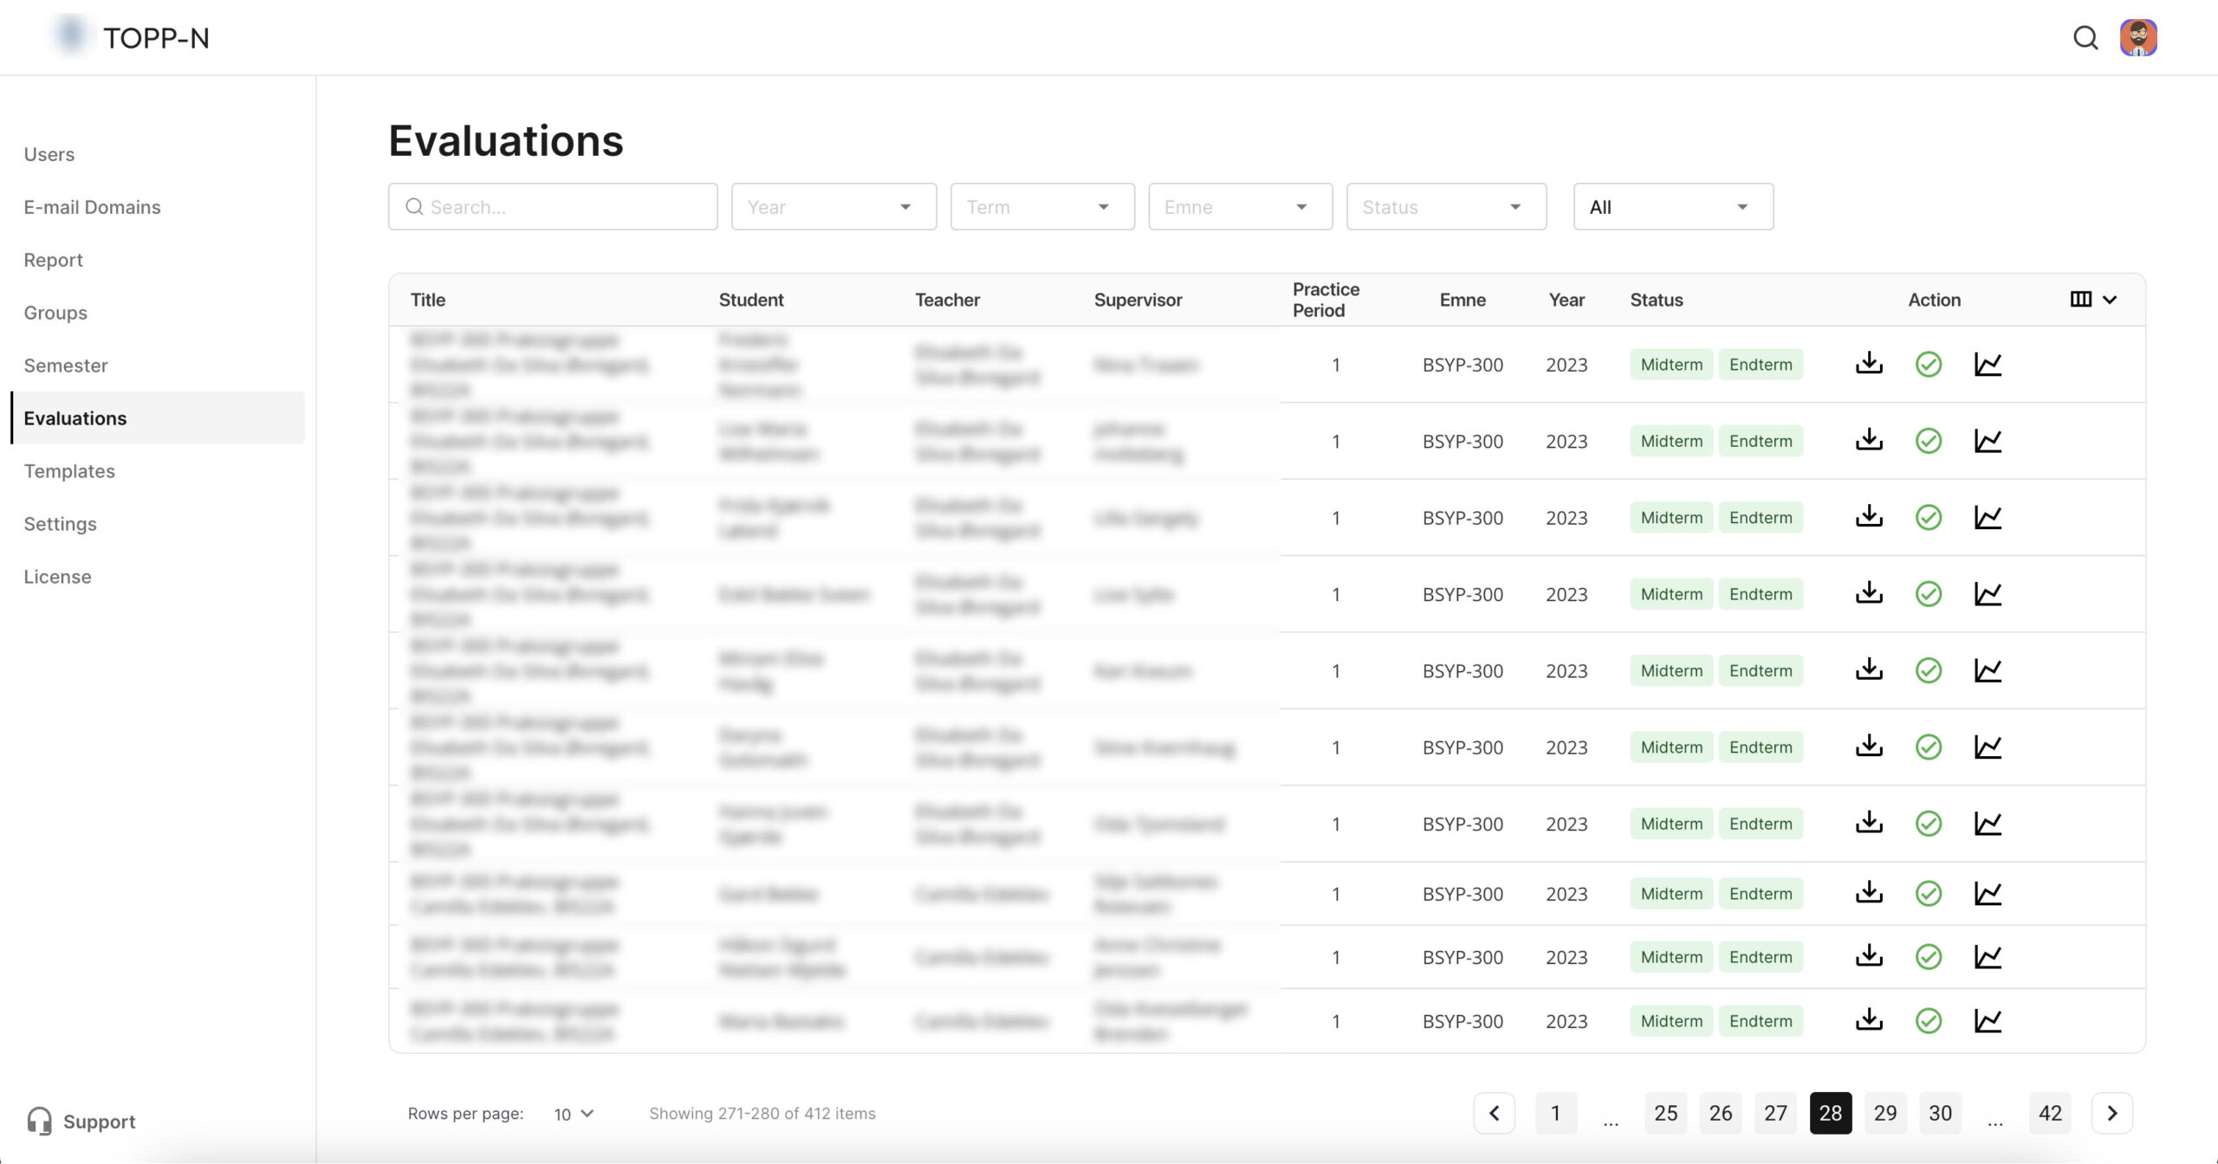Viewport: 2218px width, 1164px height.
Task: View the second row's line chart icon
Action: click(x=1988, y=441)
